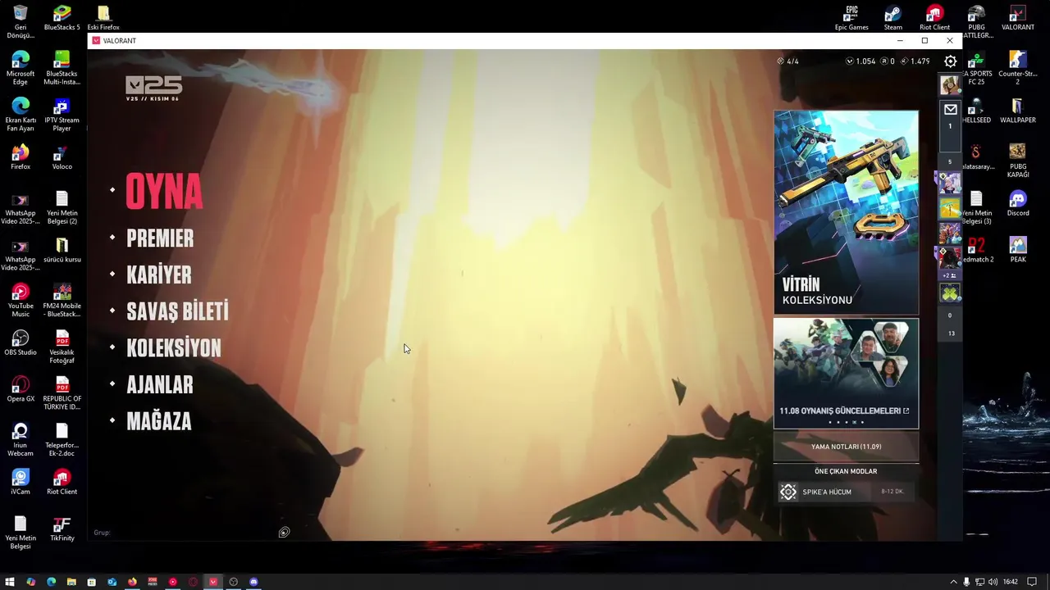1050x590 pixels.
Task: Open 11.08 Oynanış Güncellemeleri news link
Action: tap(844, 411)
